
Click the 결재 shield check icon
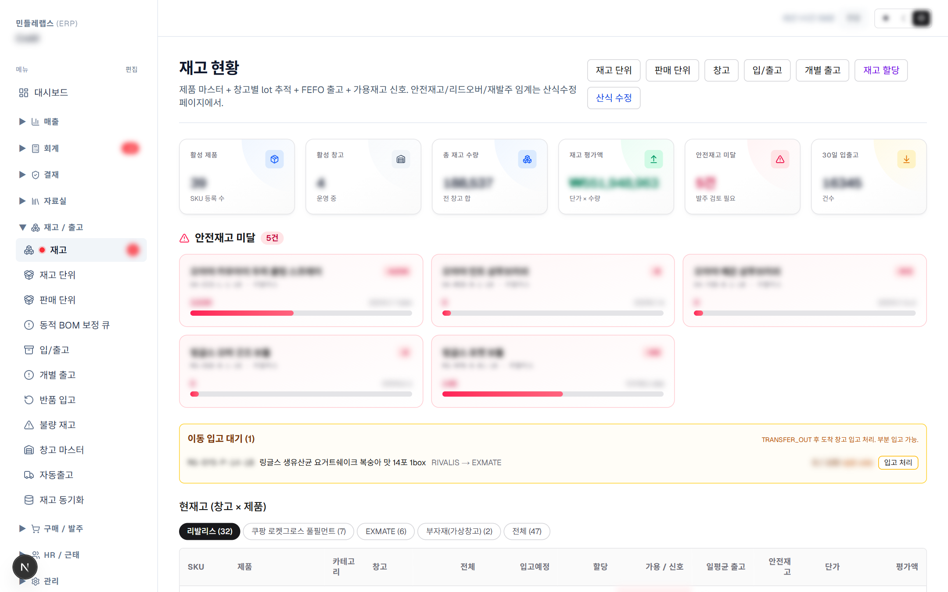coord(36,175)
